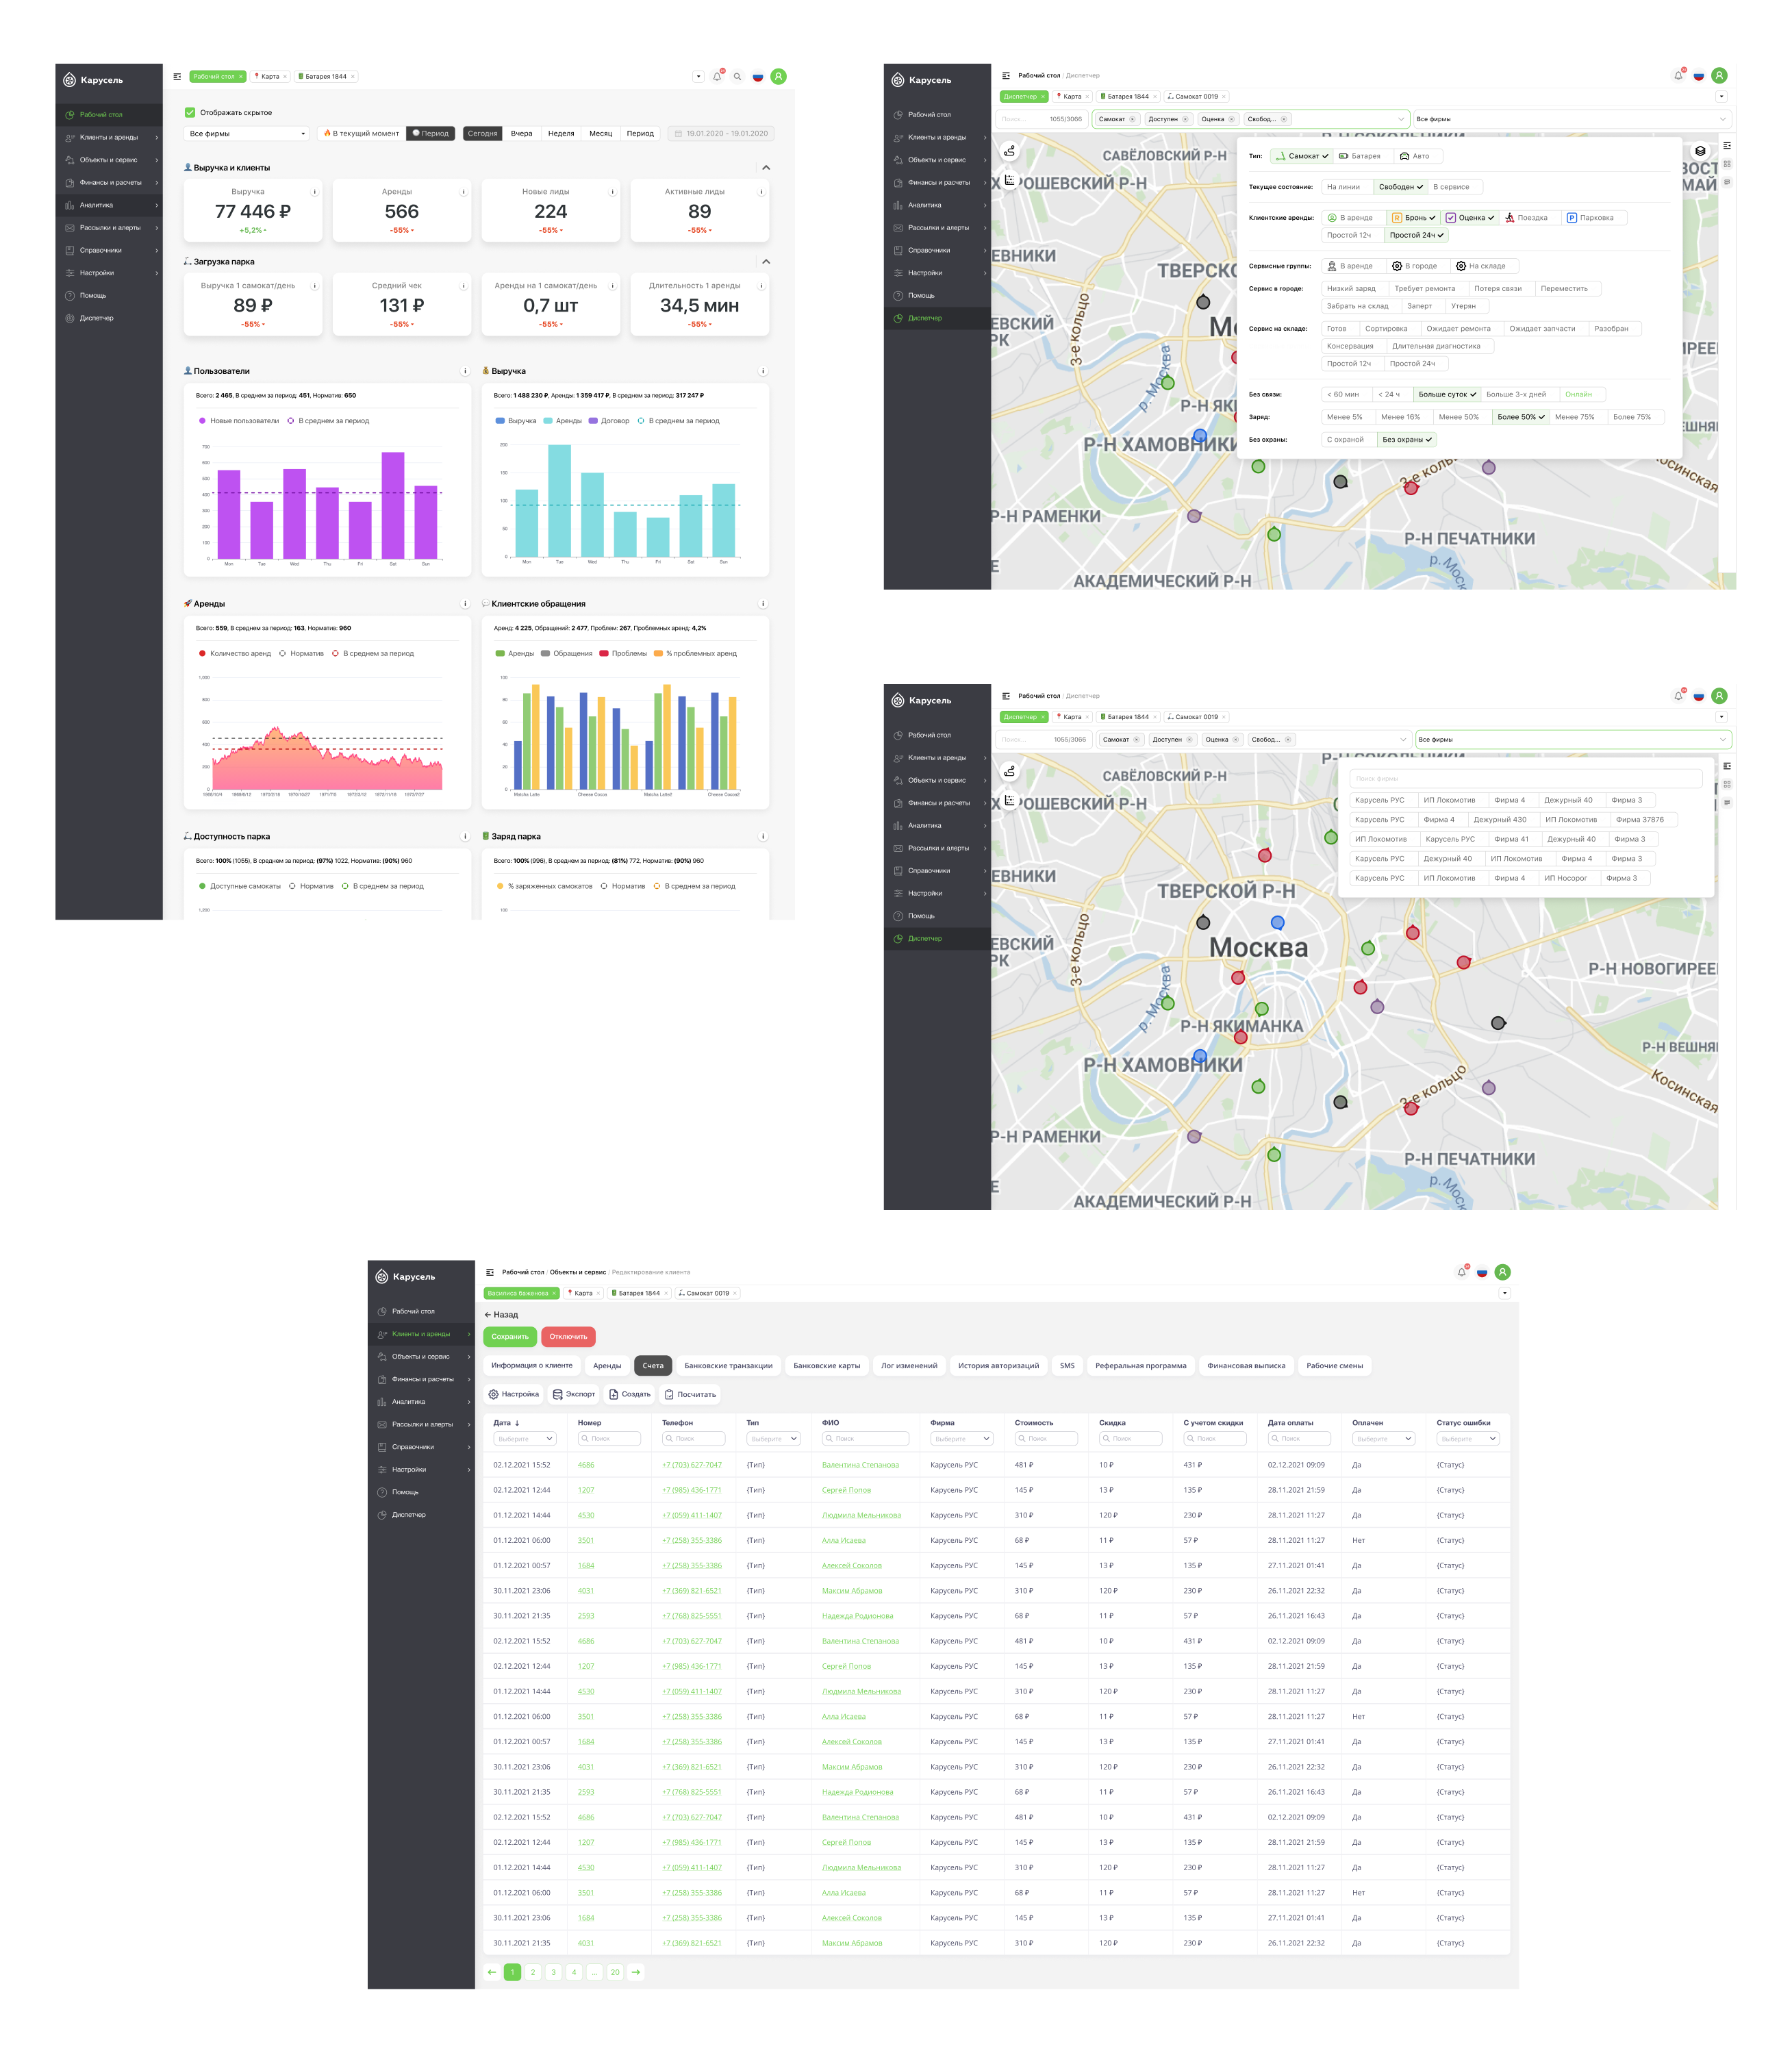Click the Настройка gear icon button
This screenshot has height=2053, width=1792.
coord(513,1394)
